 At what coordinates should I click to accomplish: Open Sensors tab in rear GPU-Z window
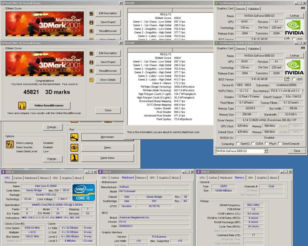[x=241, y=9]
